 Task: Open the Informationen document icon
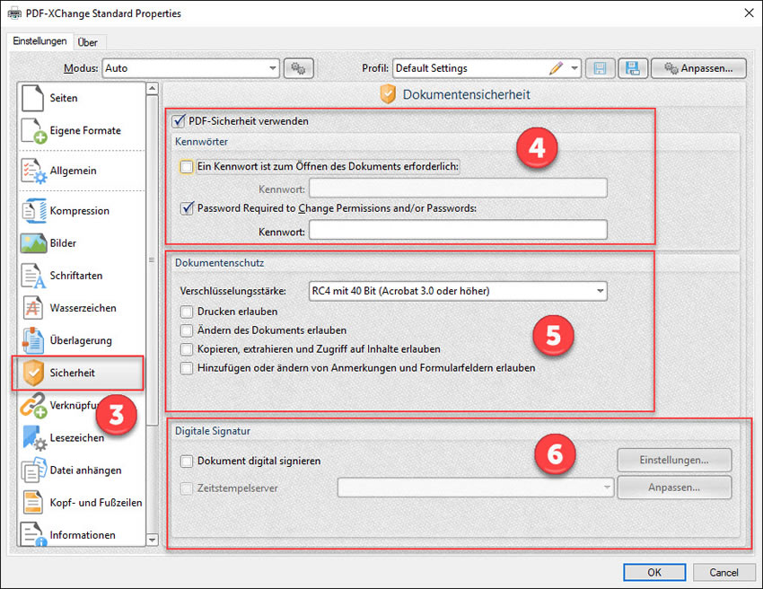coord(33,534)
